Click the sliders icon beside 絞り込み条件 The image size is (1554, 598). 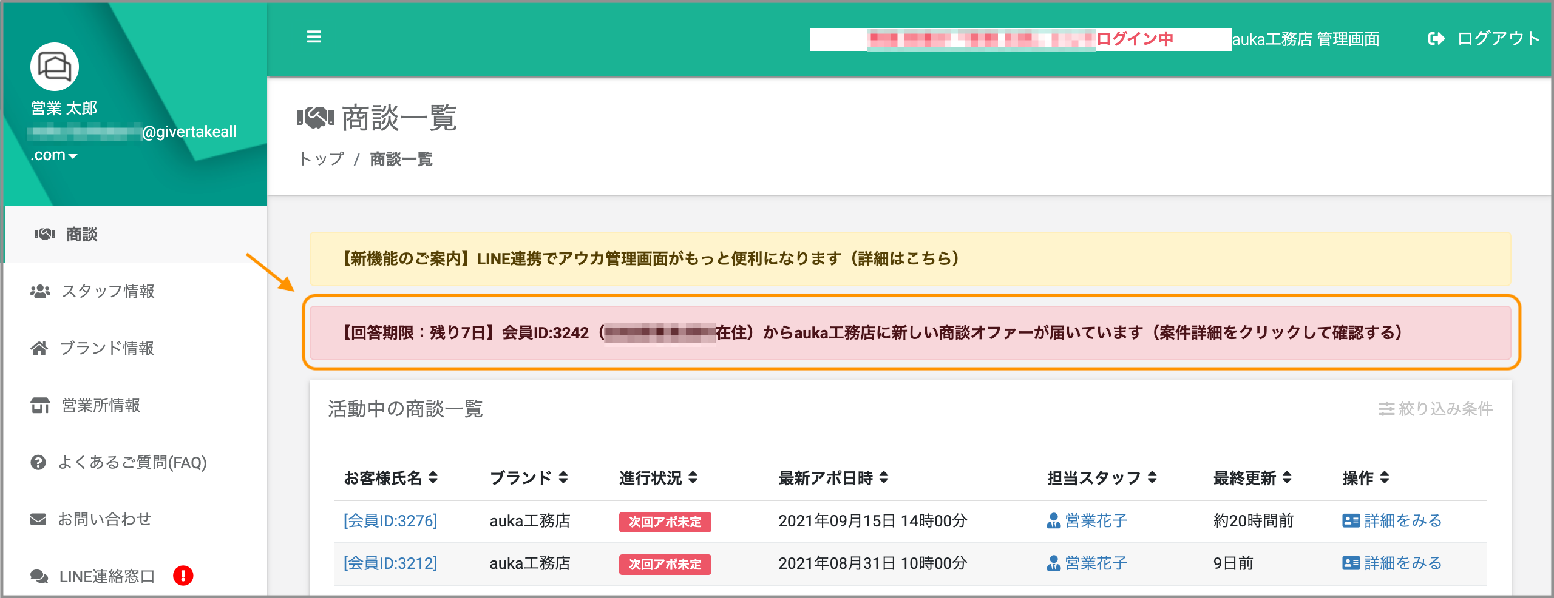click(x=1386, y=409)
